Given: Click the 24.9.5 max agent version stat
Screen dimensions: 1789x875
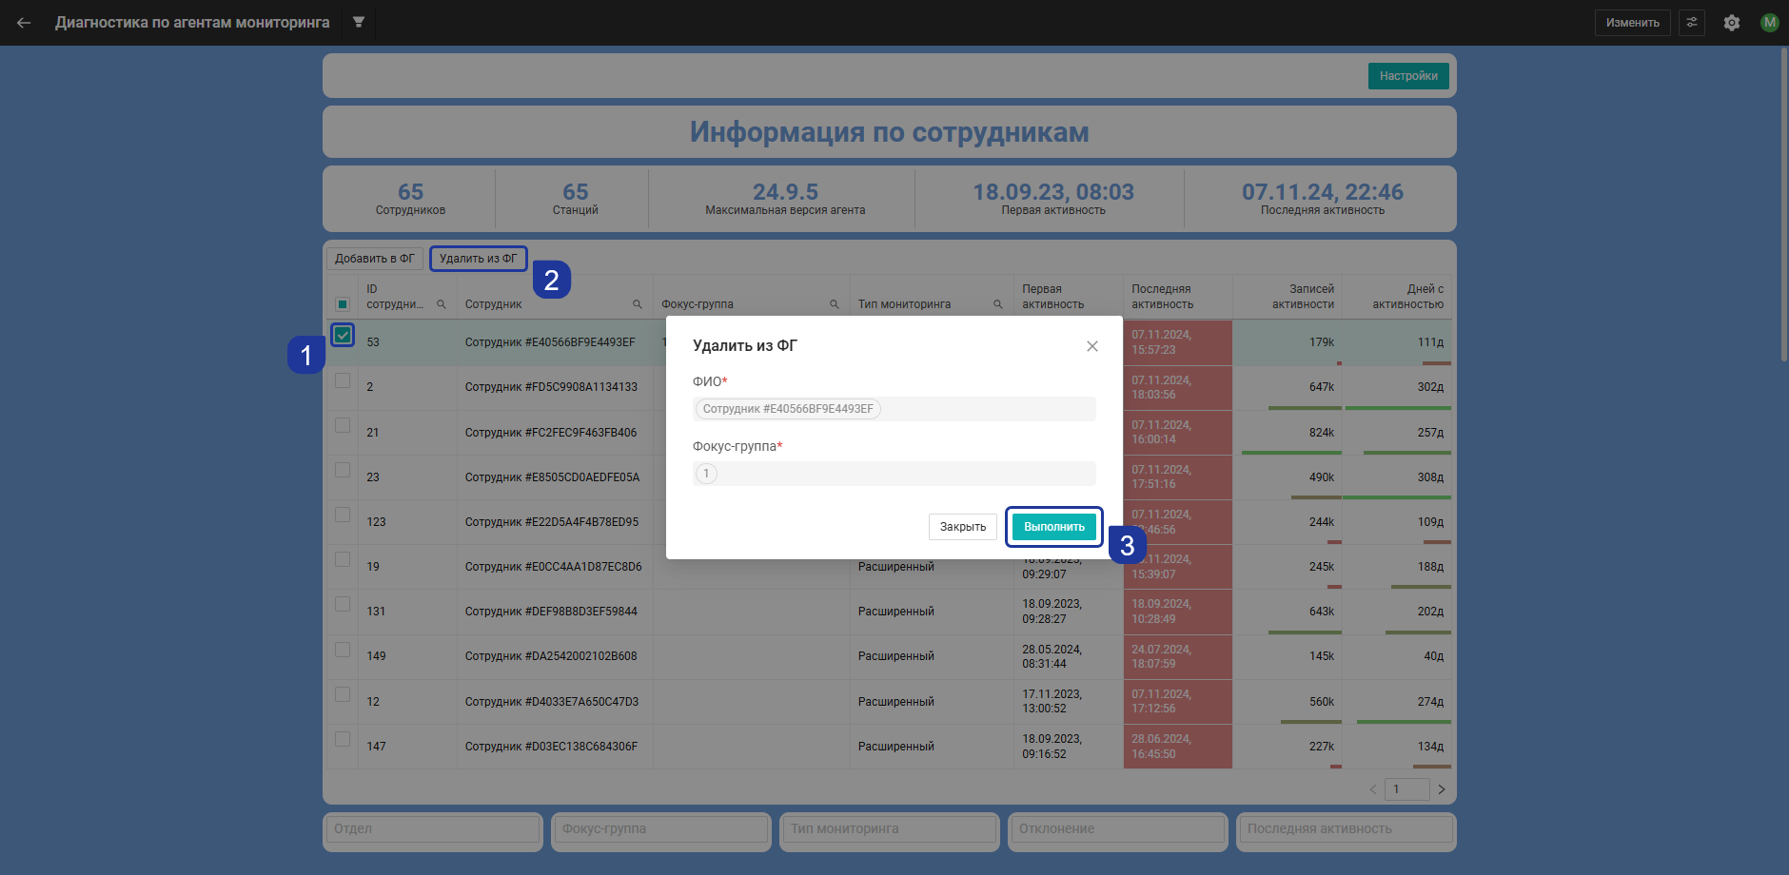Looking at the screenshot, I should pos(785,199).
